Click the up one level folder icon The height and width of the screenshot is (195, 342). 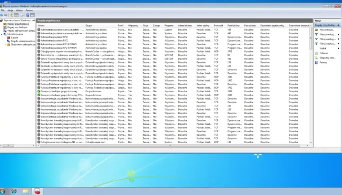point(11,15)
